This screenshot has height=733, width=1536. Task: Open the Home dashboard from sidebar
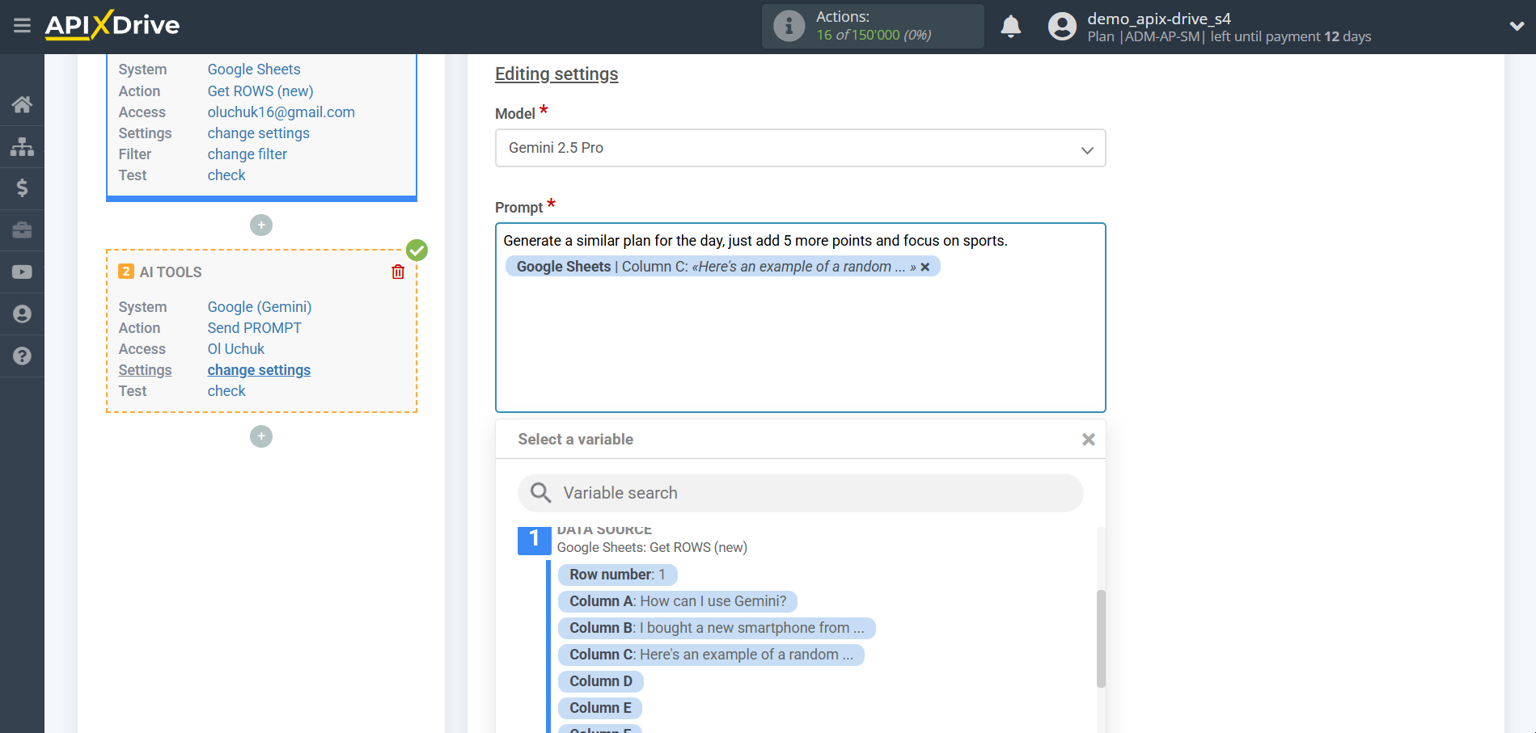pos(22,103)
